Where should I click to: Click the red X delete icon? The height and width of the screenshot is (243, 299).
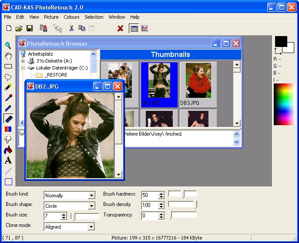[121, 28]
